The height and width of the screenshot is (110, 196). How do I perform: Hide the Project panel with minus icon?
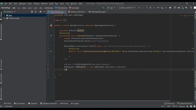(x=44, y=12)
